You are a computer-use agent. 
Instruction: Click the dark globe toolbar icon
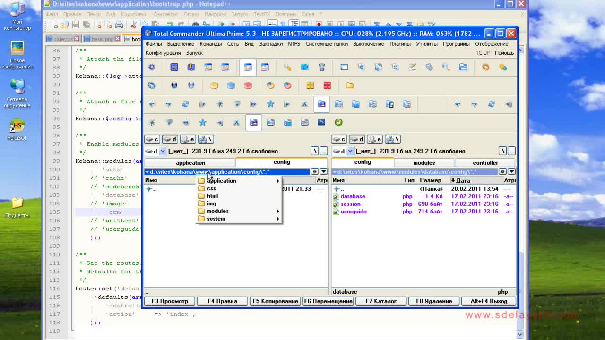(x=174, y=85)
